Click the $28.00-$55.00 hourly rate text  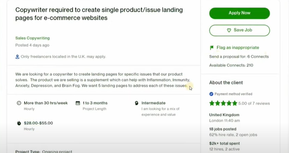38,123
